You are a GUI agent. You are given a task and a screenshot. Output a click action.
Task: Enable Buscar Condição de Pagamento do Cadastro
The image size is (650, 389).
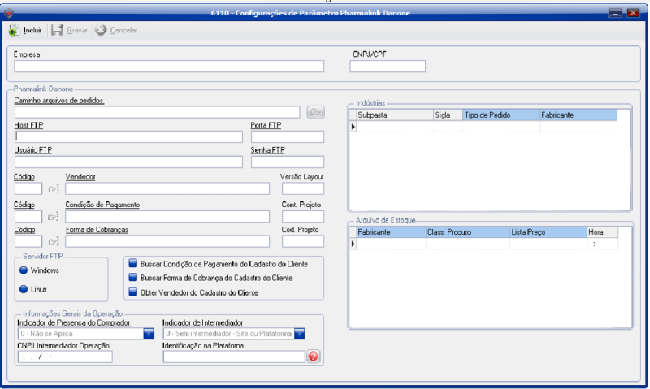[x=132, y=263]
